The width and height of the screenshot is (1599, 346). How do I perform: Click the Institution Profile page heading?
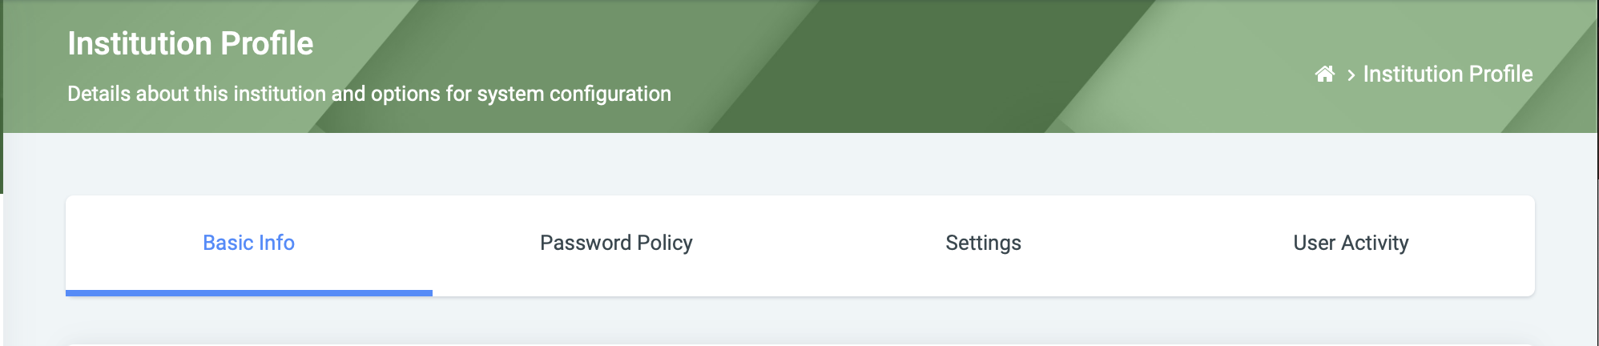click(x=190, y=43)
